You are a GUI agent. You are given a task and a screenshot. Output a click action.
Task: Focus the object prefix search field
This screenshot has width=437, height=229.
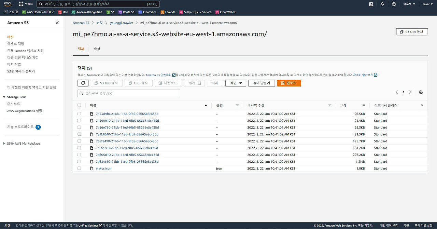(x=128, y=93)
